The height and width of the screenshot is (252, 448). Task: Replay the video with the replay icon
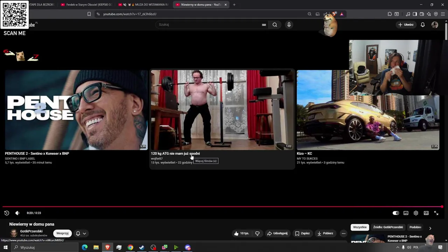[7, 213]
